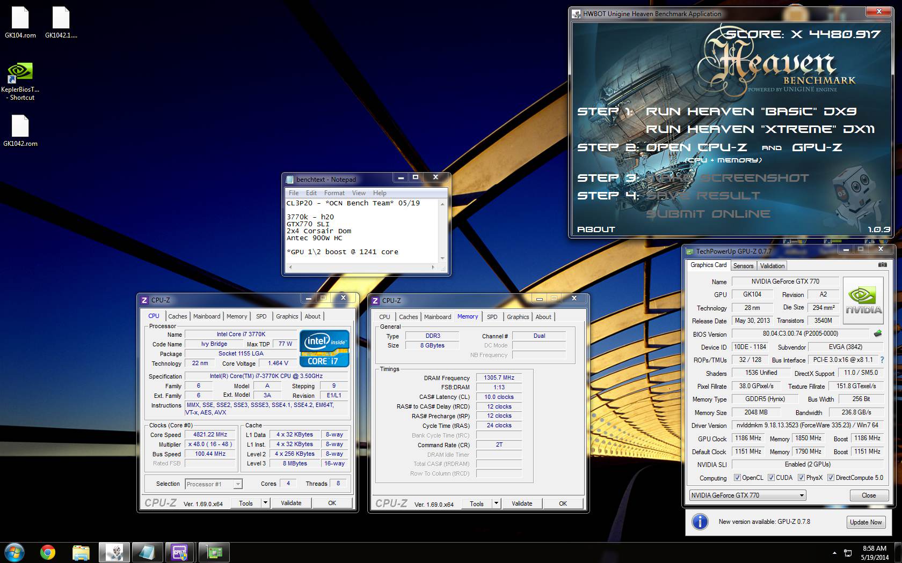Open Google Chrome from the taskbar
The height and width of the screenshot is (563, 902).
pos(48,552)
